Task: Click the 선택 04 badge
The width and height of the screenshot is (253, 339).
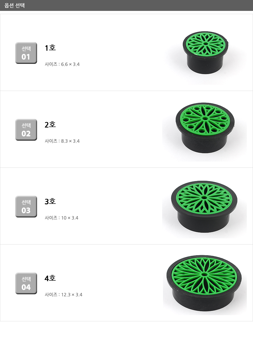Action: tap(26, 283)
